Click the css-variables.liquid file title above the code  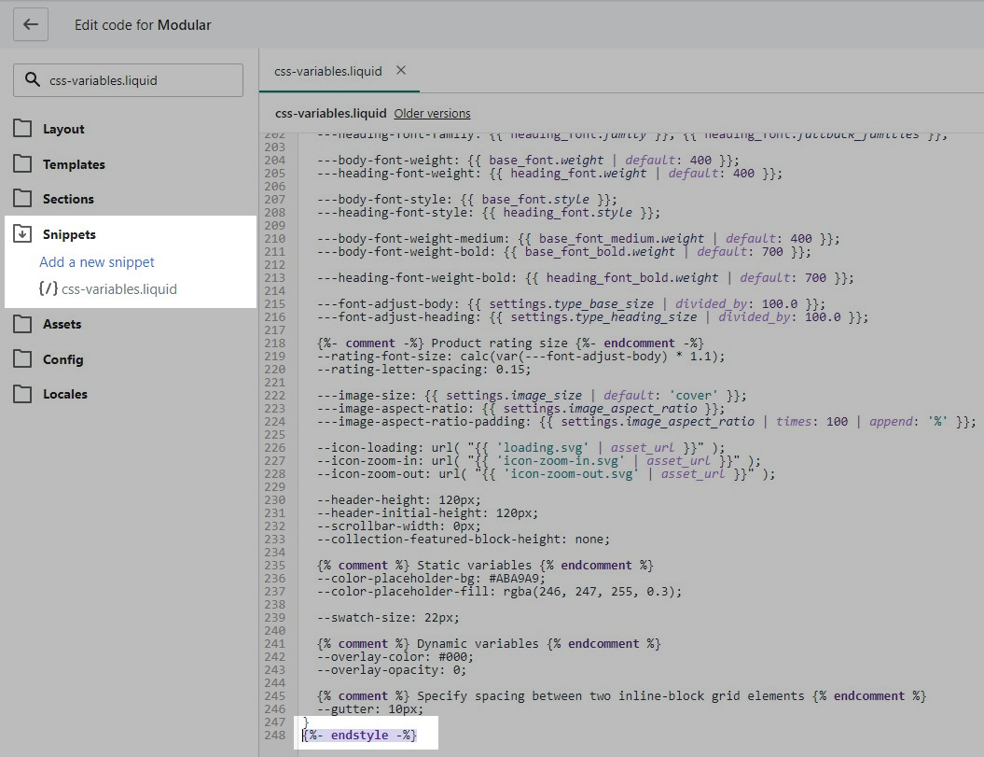(331, 113)
